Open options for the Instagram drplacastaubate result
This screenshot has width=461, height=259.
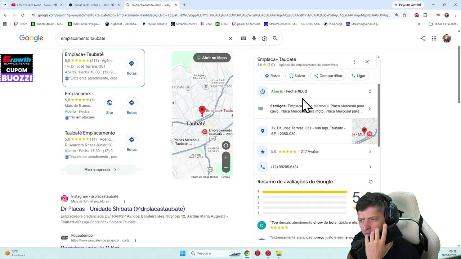click(124, 201)
